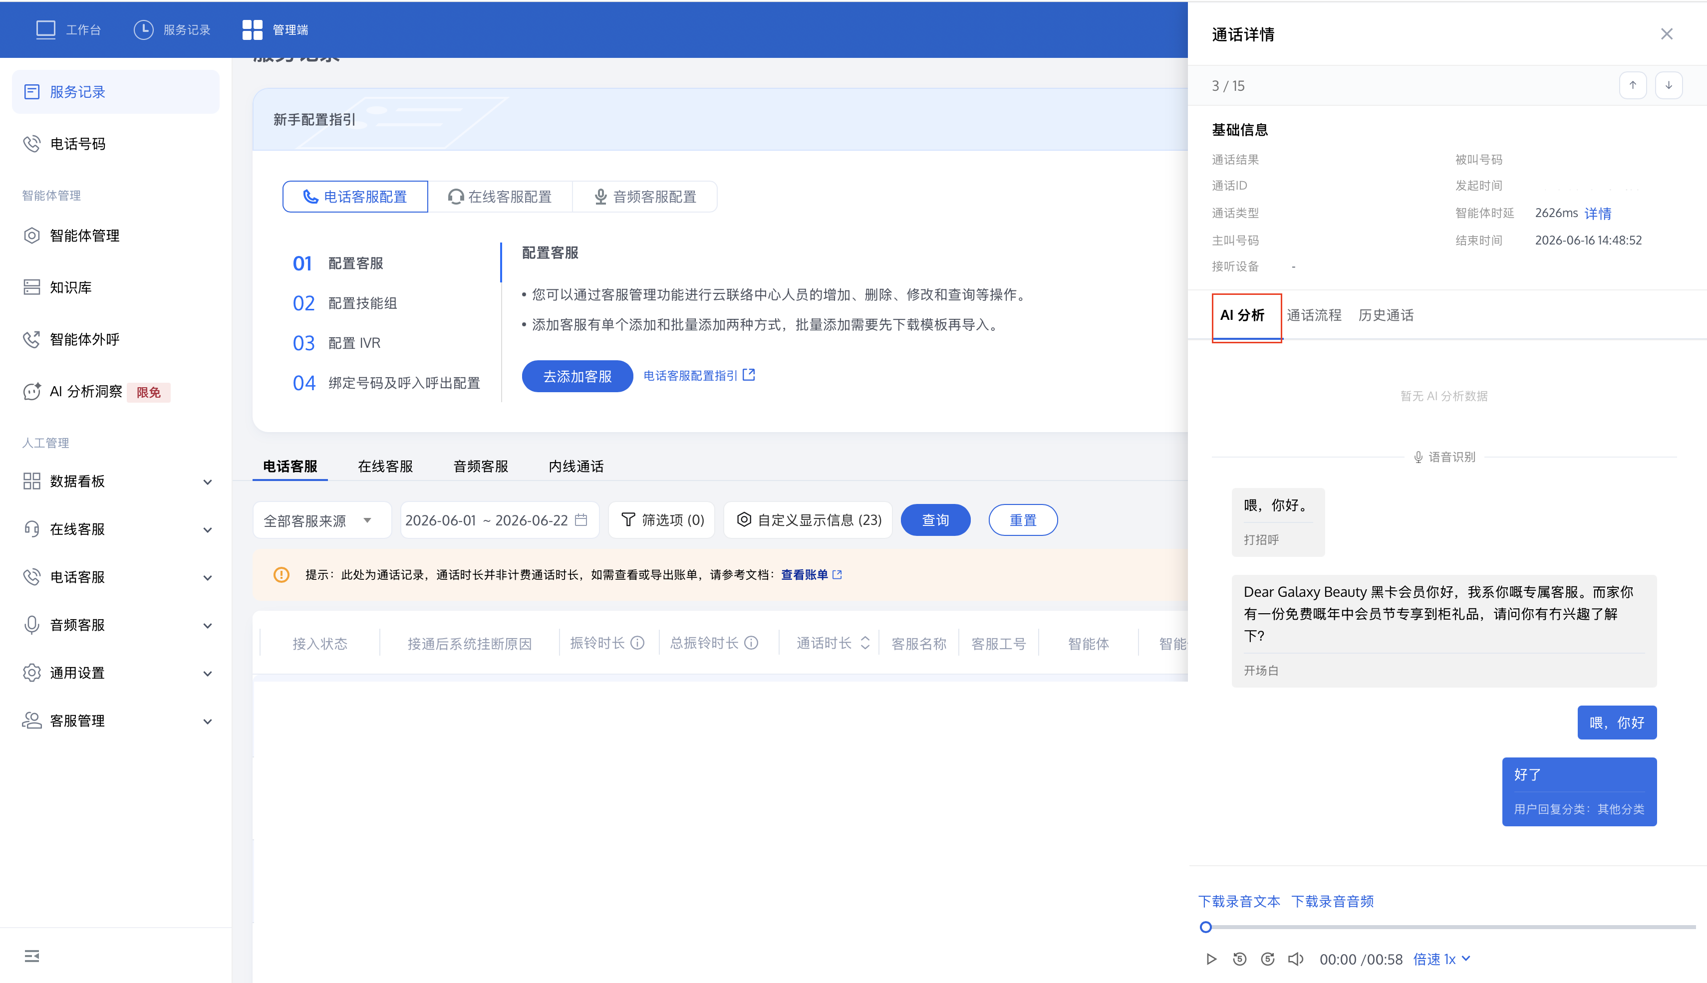Image resolution: width=1707 pixels, height=983 pixels.
Task: Click the info icon next to 总振铃时长
Action: click(752, 643)
